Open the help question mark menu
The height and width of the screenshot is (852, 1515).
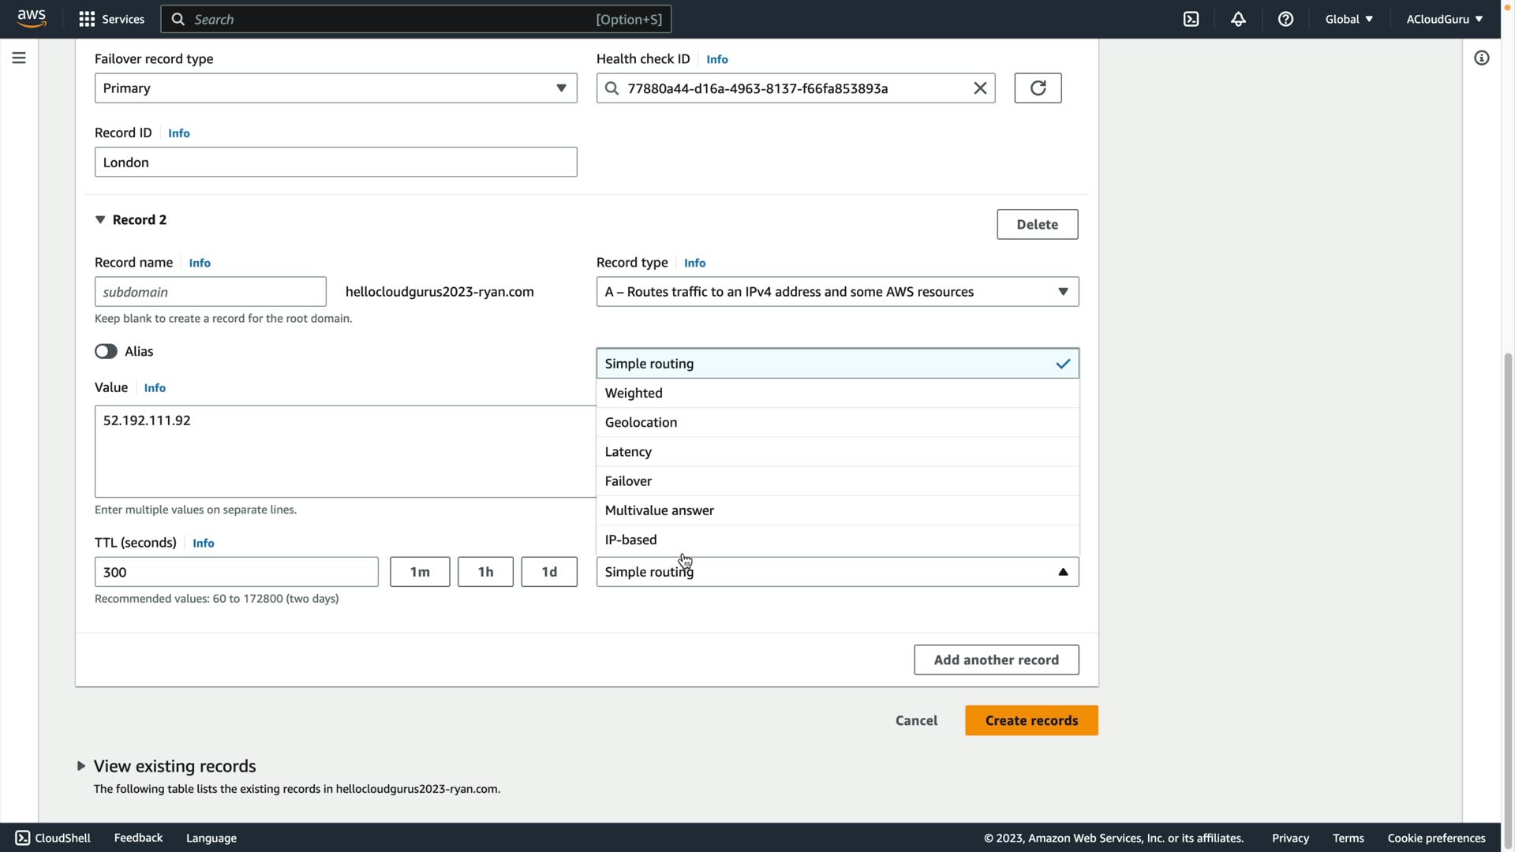click(1285, 19)
